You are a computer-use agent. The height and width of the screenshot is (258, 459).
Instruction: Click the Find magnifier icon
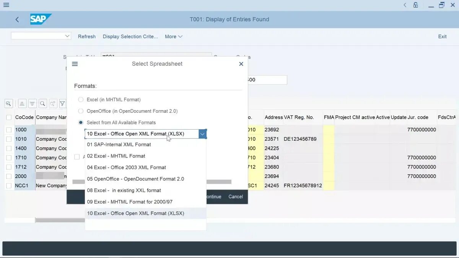(42, 103)
